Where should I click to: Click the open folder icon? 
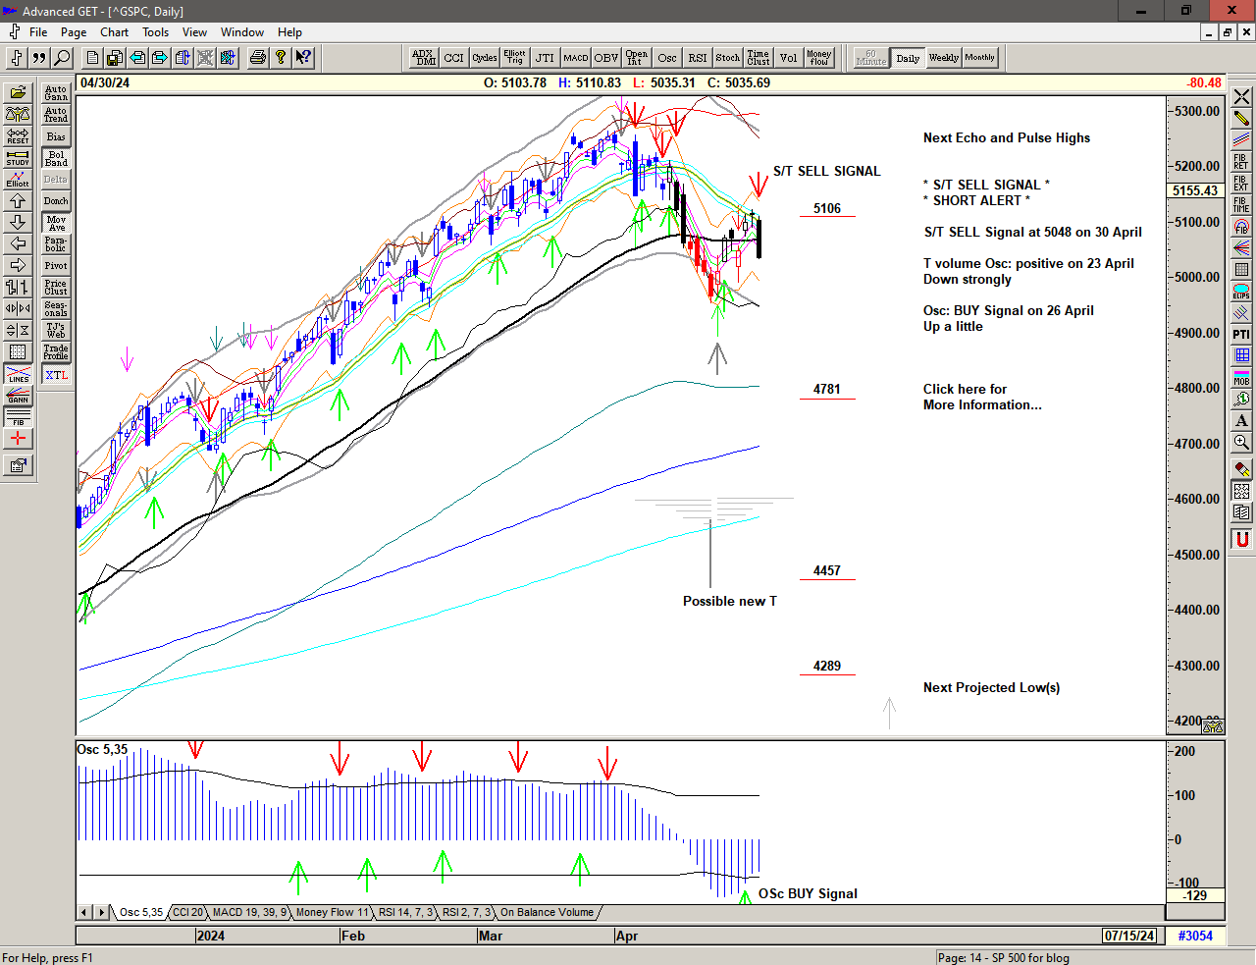(18, 92)
